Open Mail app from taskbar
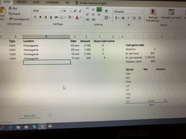The width and height of the screenshot is (186, 139). [x=50, y=126]
